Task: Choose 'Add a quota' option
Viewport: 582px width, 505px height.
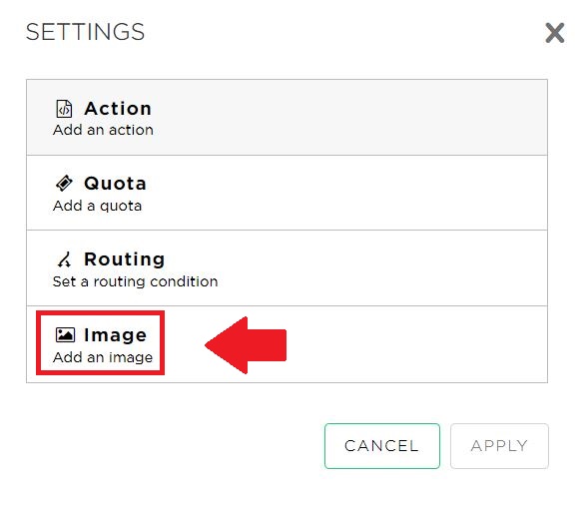Action: pos(97,206)
